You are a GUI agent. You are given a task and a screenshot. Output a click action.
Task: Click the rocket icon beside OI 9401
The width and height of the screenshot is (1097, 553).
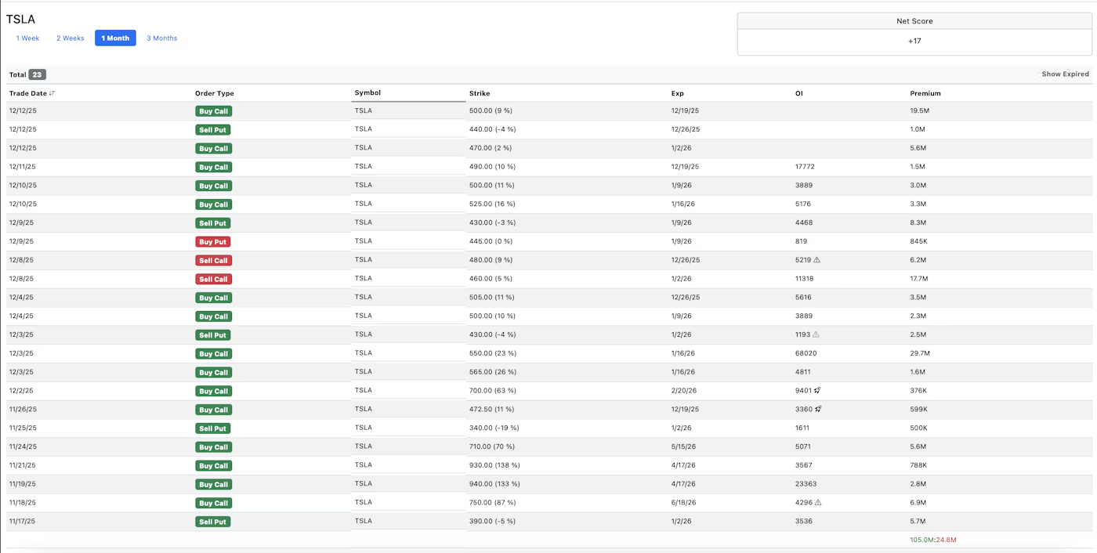coord(818,390)
